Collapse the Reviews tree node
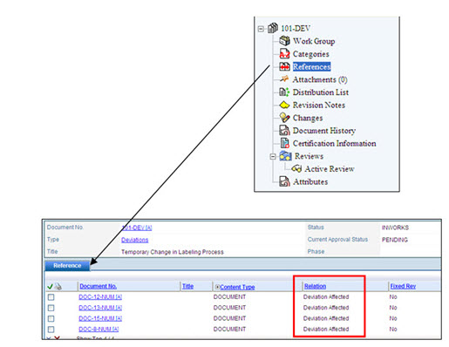 click(x=273, y=157)
